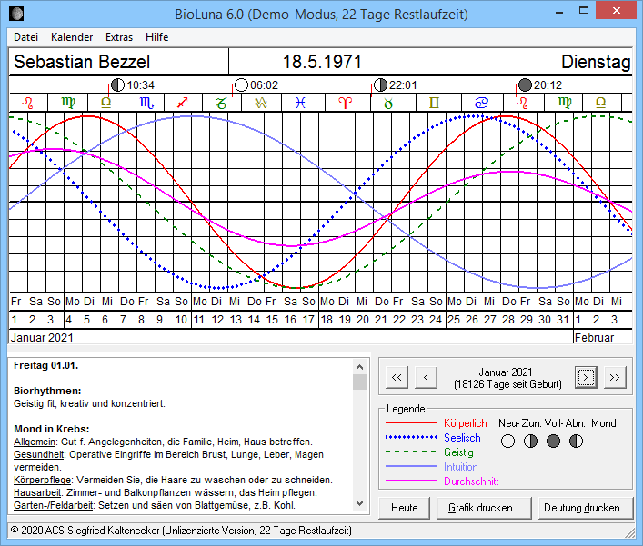Select the red Aries zodiac symbol
Image resolution: width=643 pixels, height=546 pixels.
346,103
